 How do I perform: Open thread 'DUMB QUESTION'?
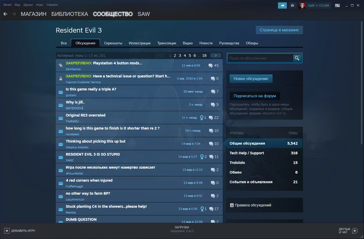(81, 219)
